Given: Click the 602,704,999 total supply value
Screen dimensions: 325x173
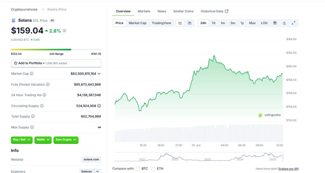Looking at the screenshot, I should (x=91, y=116).
